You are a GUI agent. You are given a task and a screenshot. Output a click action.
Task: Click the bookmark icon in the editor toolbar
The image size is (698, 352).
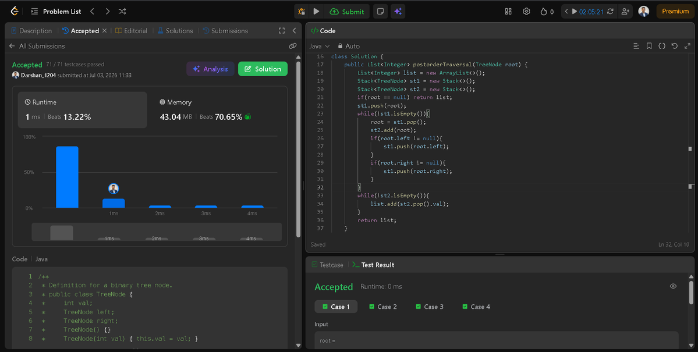649,46
